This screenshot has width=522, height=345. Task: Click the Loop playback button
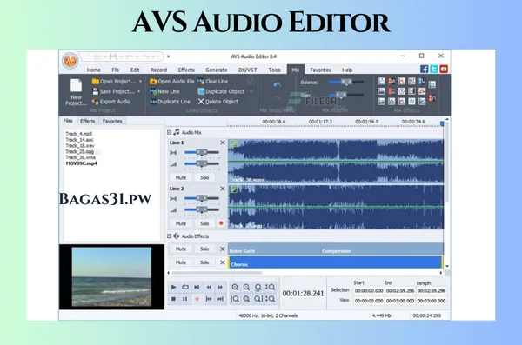(185, 287)
